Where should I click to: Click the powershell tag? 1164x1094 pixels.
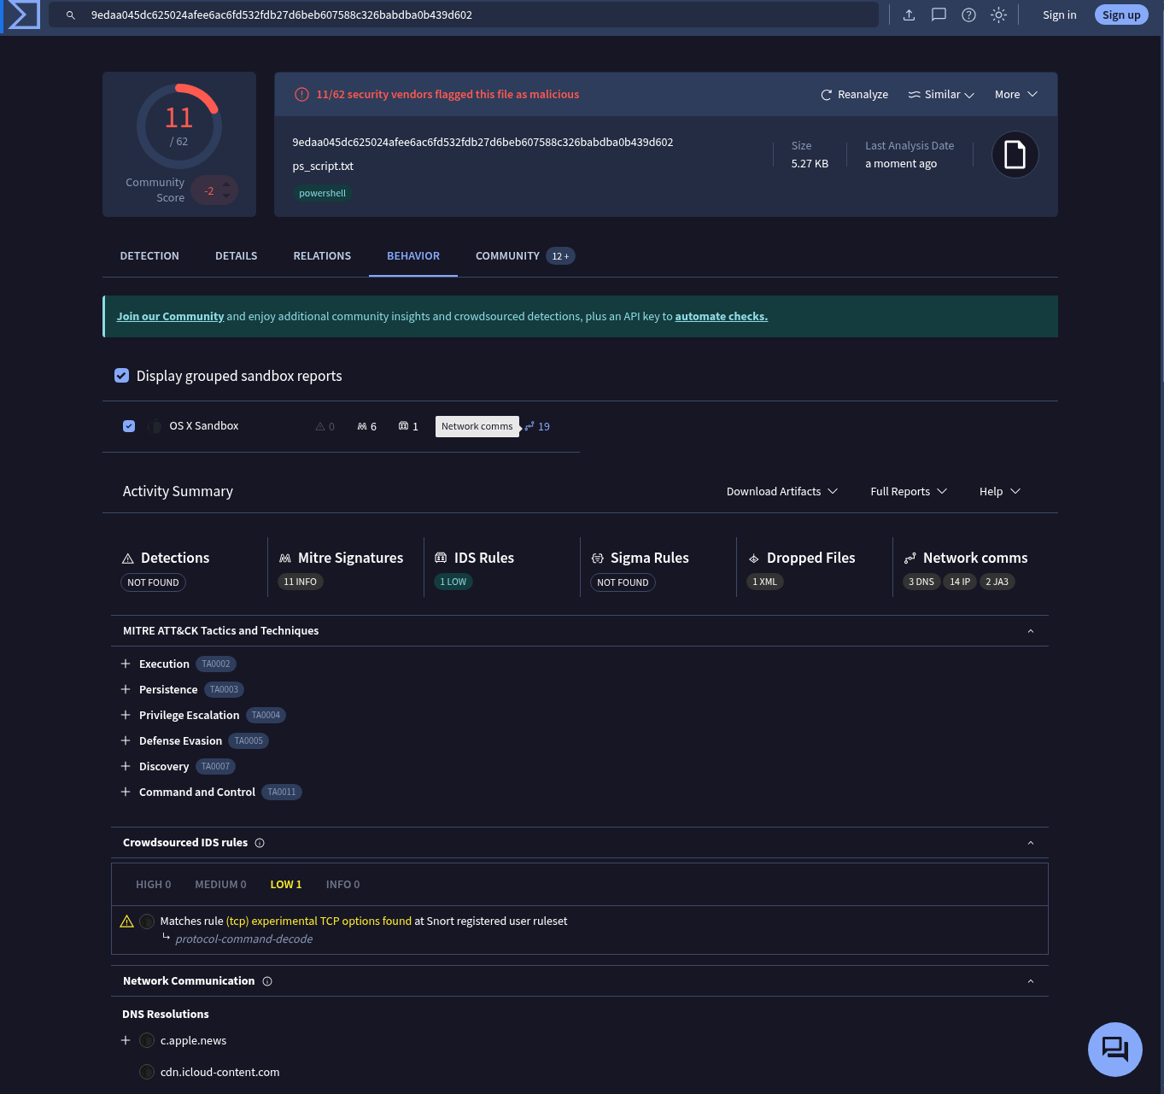[x=322, y=193]
